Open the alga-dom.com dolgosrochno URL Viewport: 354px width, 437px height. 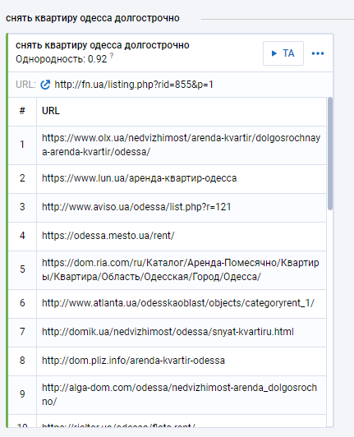[180, 394]
